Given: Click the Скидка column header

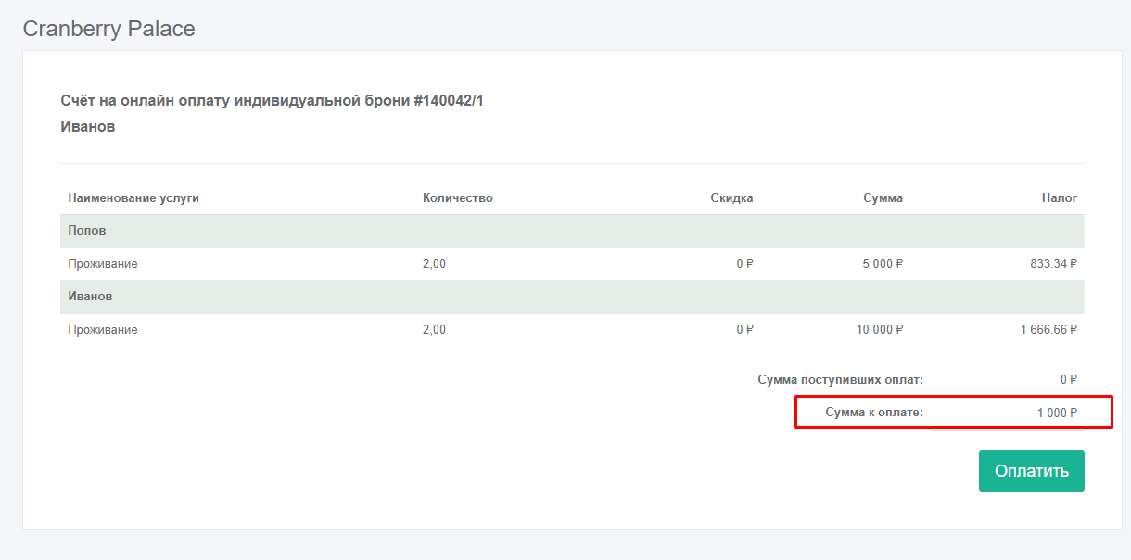Looking at the screenshot, I should tap(731, 197).
